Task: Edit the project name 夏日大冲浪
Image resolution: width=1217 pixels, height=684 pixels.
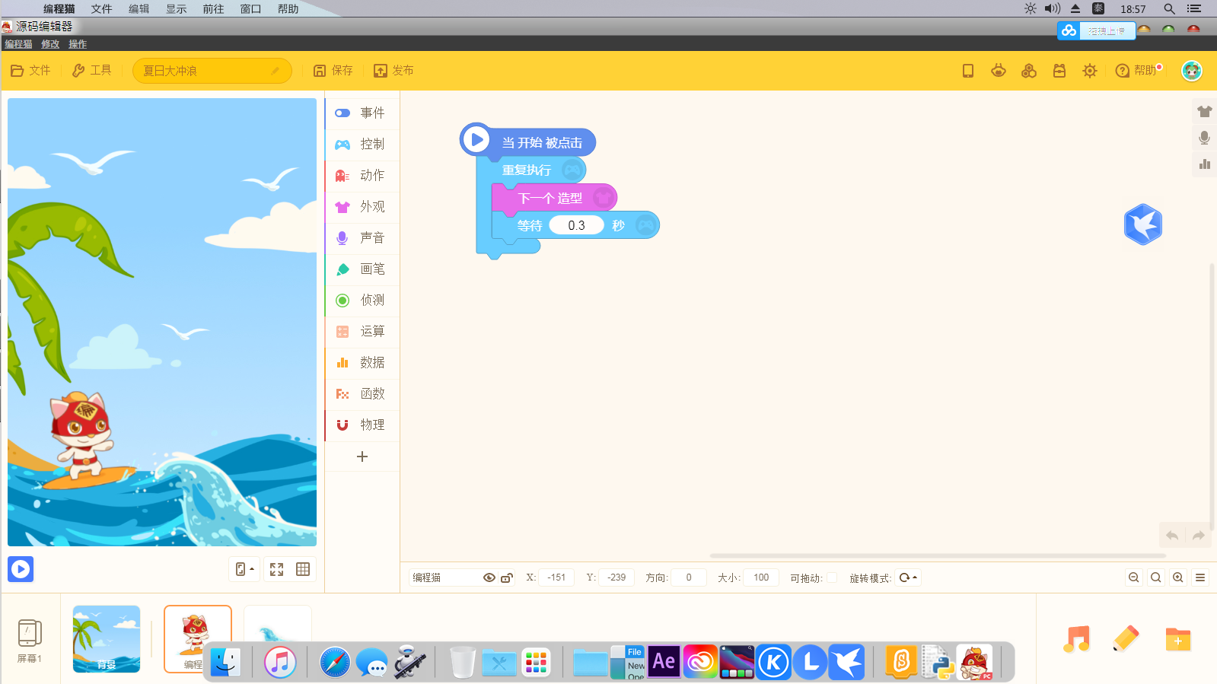Action: tap(212, 71)
